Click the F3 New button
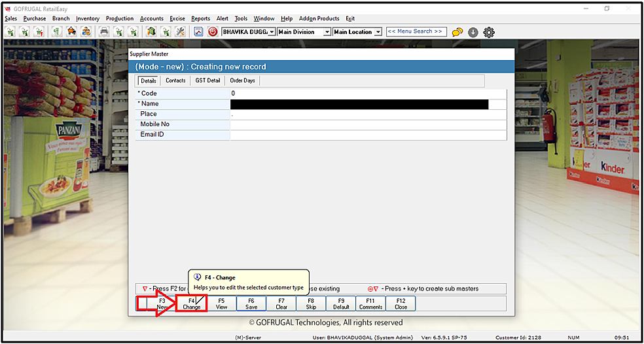This screenshot has width=644, height=344. [162, 303]
